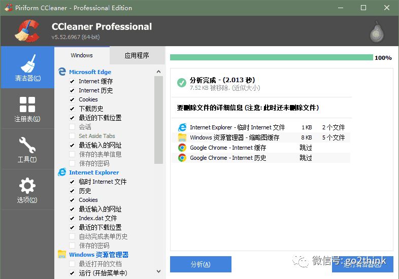Click Internet Explorer icon in results list
Viewport: 399px width, 279px height.
pyautogui.click(x=182, y=127)
